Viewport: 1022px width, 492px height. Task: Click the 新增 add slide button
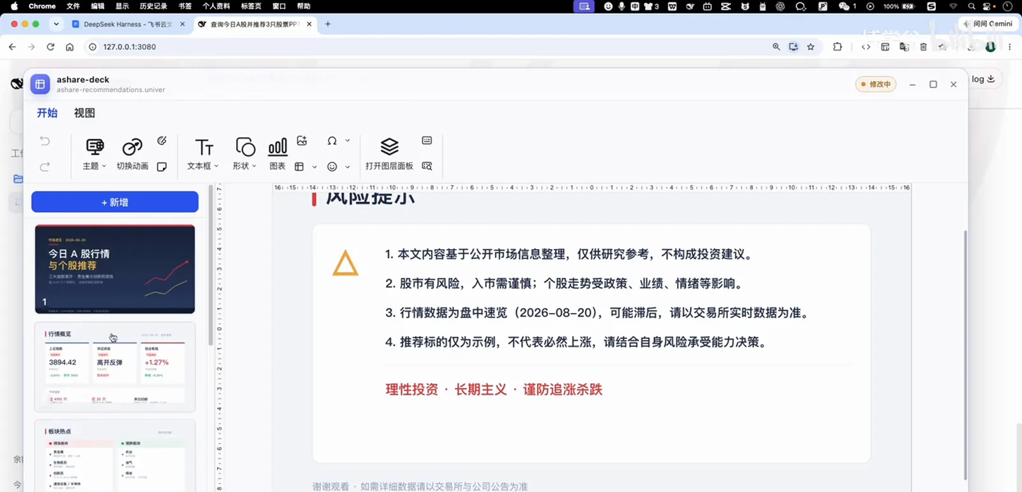tap(115, 202)
